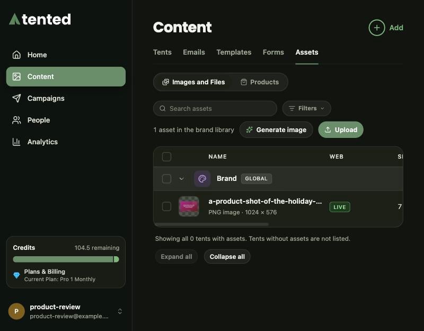Viewport: 424px width, 331px height.
Task: Click the WEB column header
Action: (x=337, y=156)
